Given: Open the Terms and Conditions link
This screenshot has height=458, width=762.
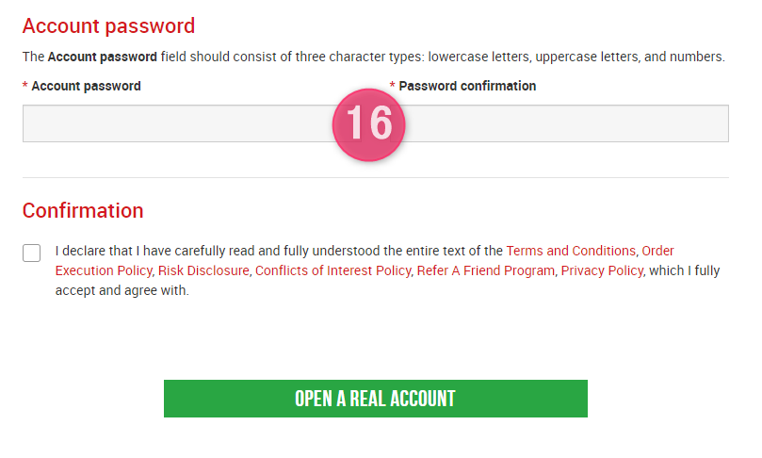Looking at the screenshot, I should pos(571,251).
